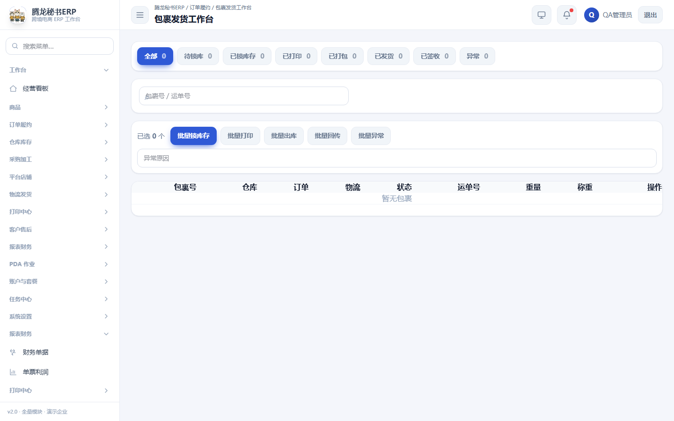The height and width of the screenshot is (421, 674).
Task: Click the 批量打印 button
Action: click(x=240, y=136)
